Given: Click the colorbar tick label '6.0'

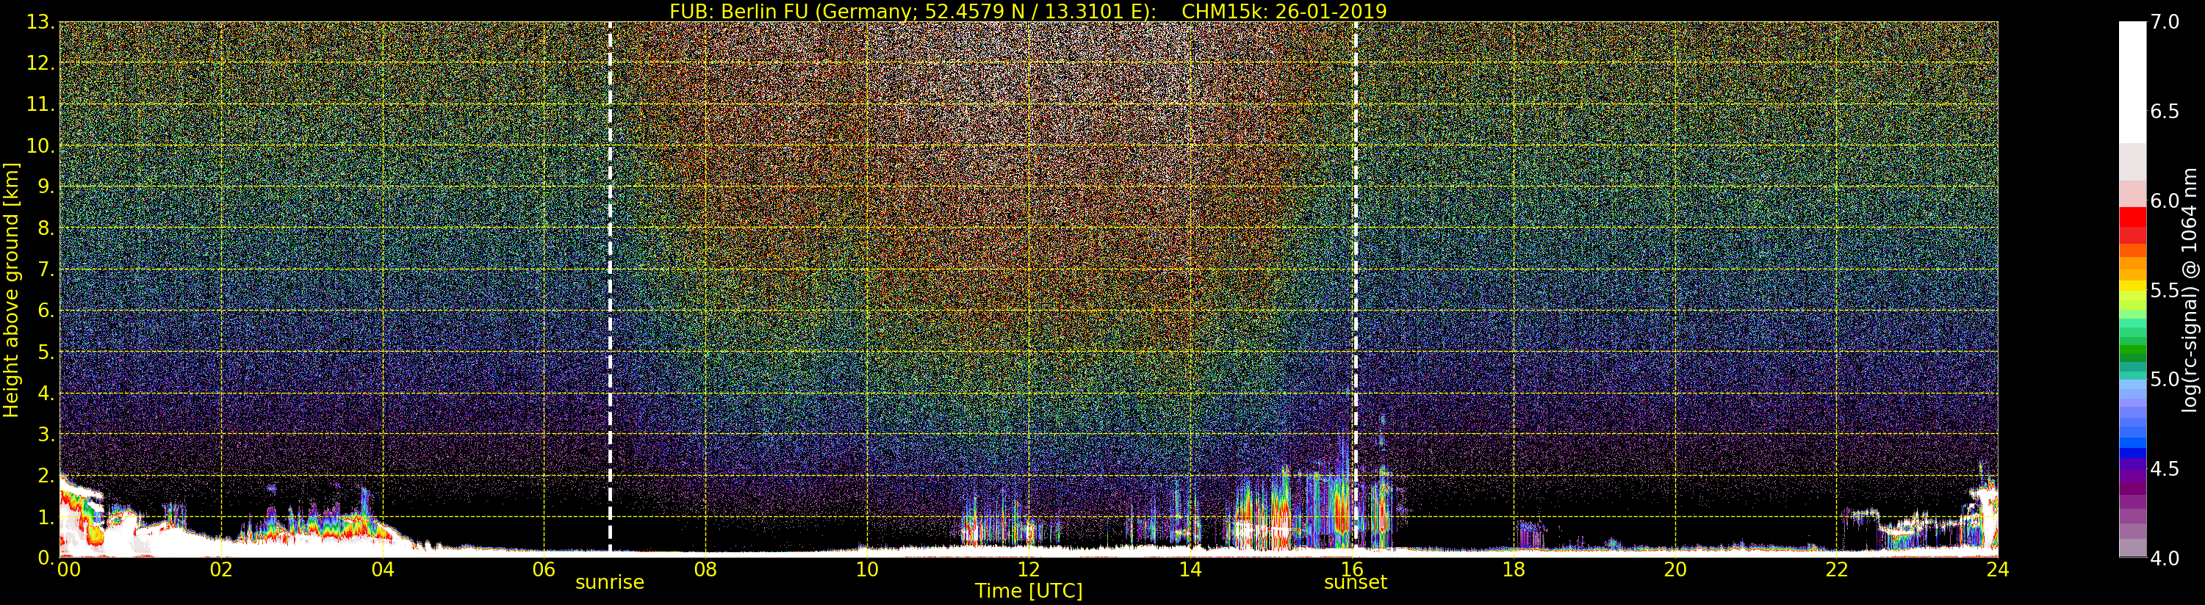Looking at the screenshot, I should 2165,201.
